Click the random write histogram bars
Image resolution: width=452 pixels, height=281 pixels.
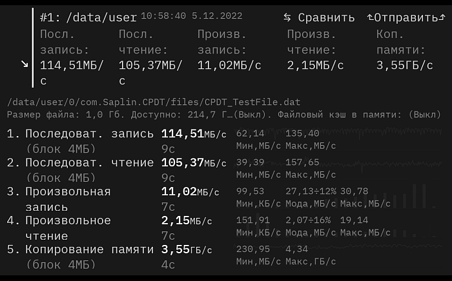pos(338,197)
